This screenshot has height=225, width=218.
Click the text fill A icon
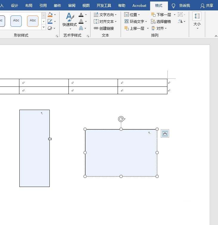[81, 15]
